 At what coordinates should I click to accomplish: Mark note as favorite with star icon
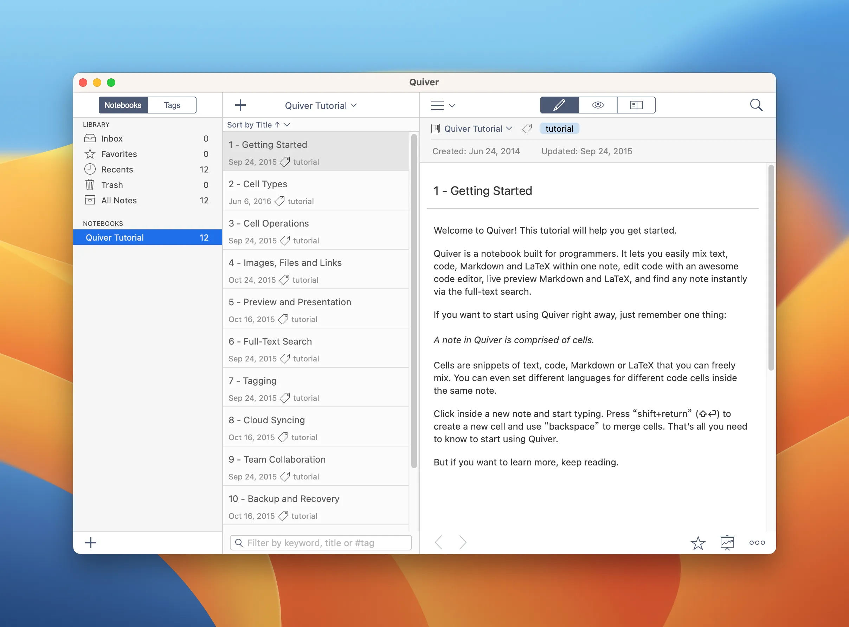tap(698, 543)
